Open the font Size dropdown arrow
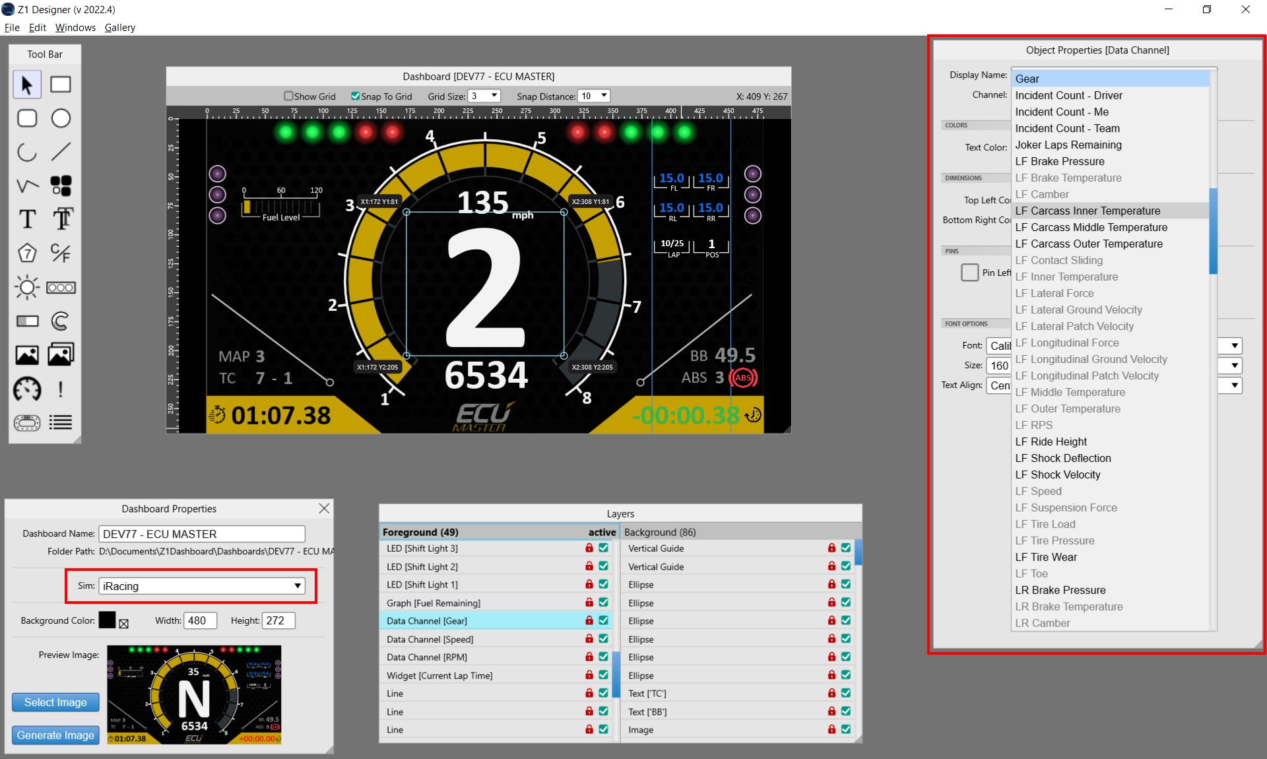Viewport: 1267px width, 759px height. (x=1235, y=366)
